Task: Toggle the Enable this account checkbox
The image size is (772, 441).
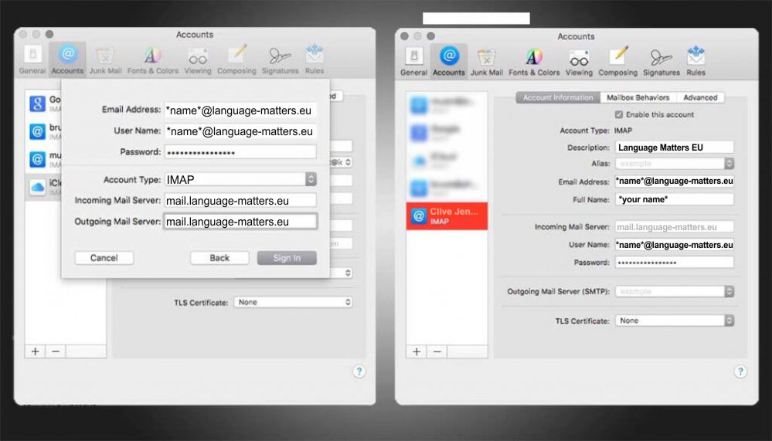Action: 618,114
